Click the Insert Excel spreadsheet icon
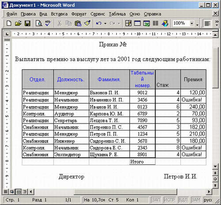221x205 pixels. (x=146, y=23)
